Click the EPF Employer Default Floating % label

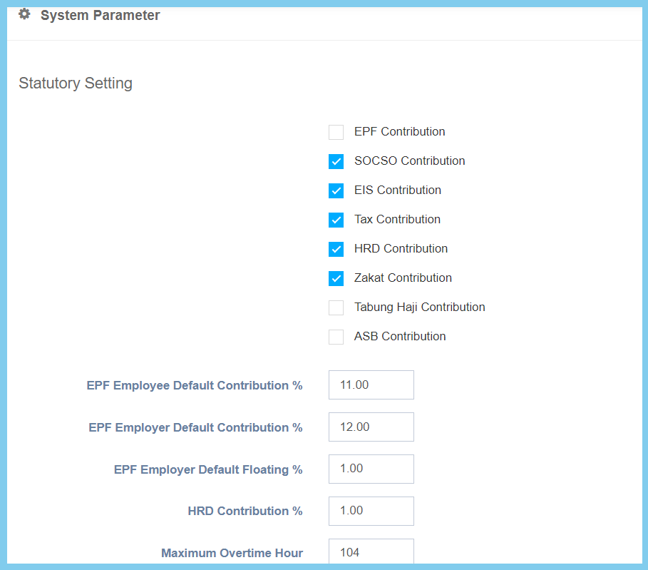pyautogui.click(x=208, y=470)
